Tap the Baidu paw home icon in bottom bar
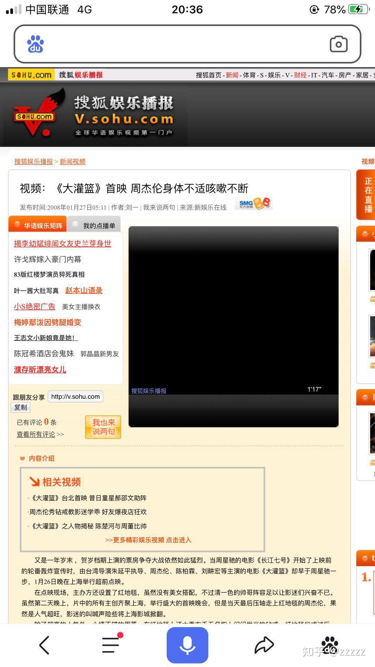Image resolution: width=375 pixels, height=667 pixels. point(329,645)
